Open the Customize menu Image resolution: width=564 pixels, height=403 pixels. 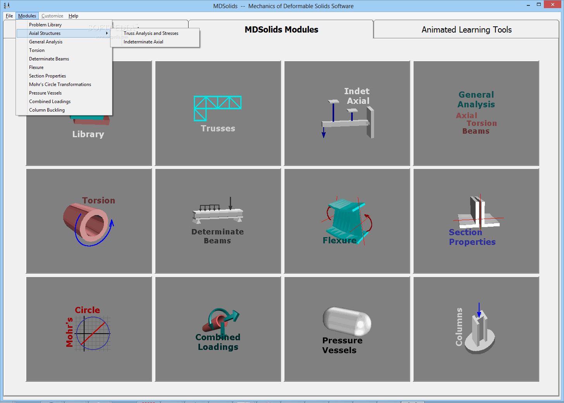tap(52, 16)
